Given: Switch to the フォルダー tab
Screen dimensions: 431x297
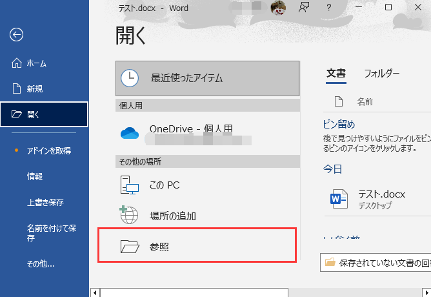Looking at the screenshot, I should pos(381,74).
